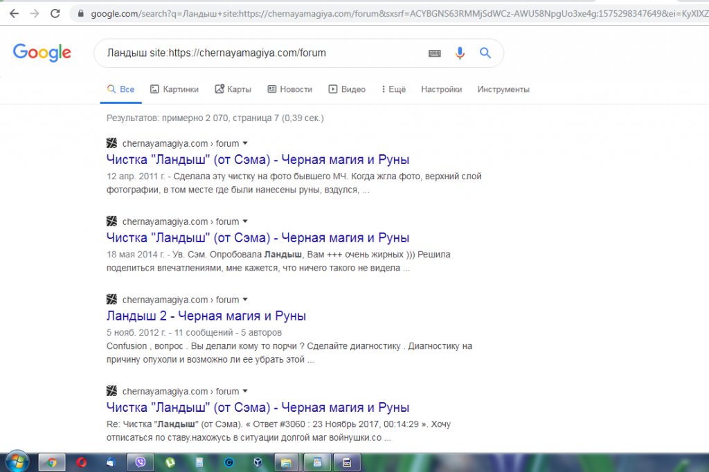Open Инструменты search tools
This screenshot has height=472, width=709.
pyautogui.click(x=503, y=89)
